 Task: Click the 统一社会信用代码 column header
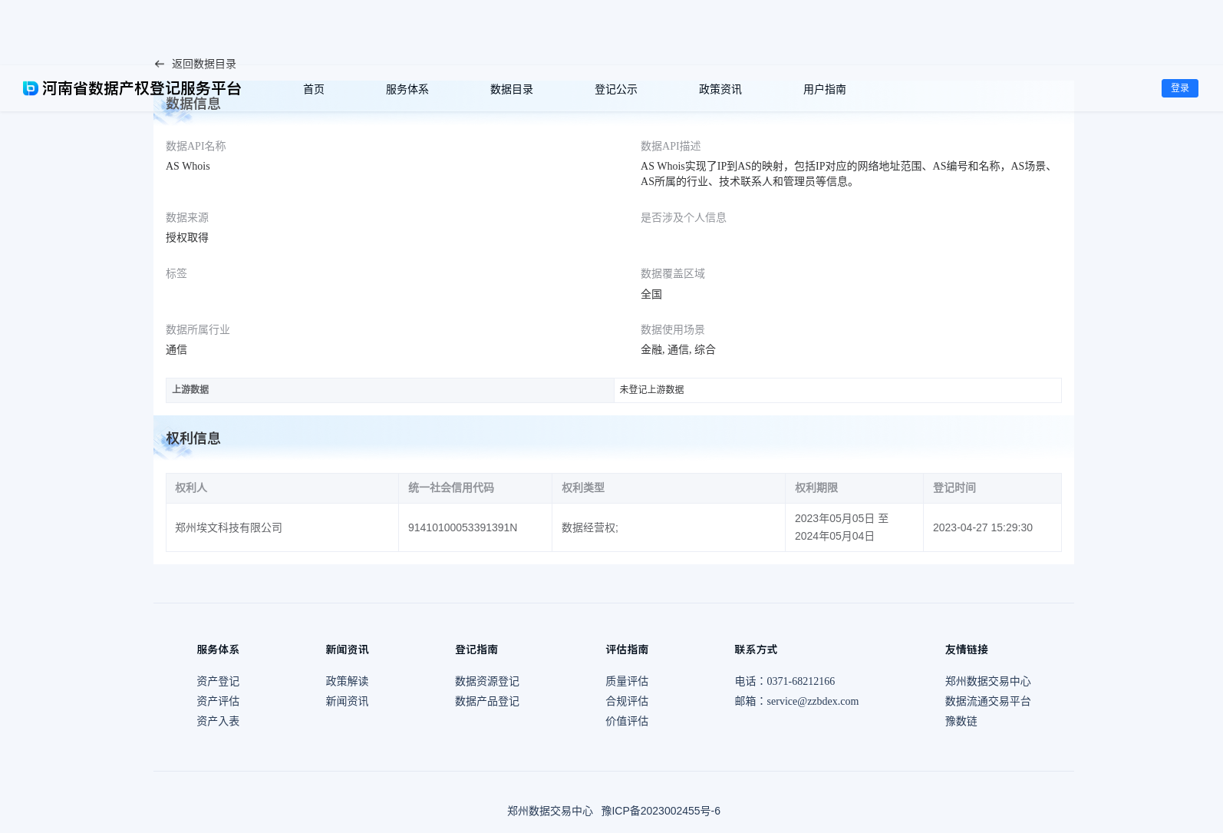[x=476, y=488]
